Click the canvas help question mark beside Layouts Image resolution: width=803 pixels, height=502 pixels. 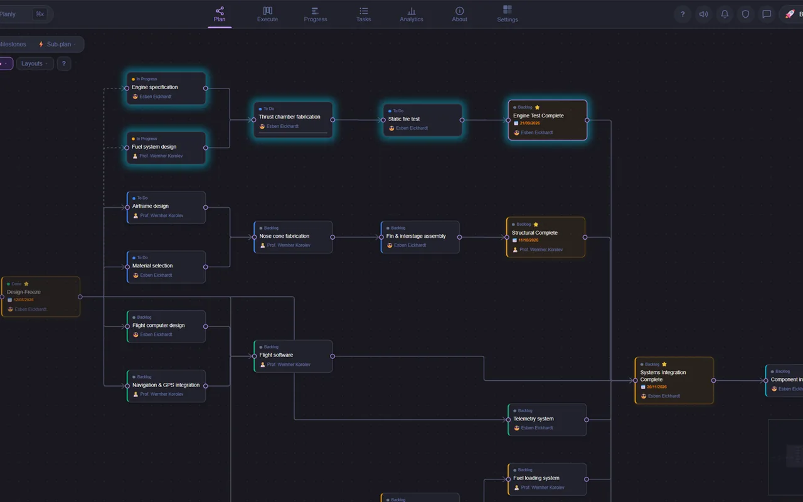coord(63,63)
